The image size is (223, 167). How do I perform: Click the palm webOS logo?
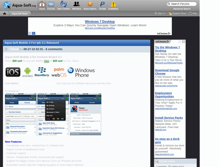(x=59, y=72)
